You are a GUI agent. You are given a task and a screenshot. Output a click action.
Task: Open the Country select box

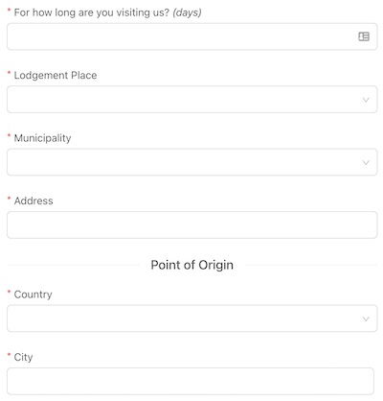191,318
